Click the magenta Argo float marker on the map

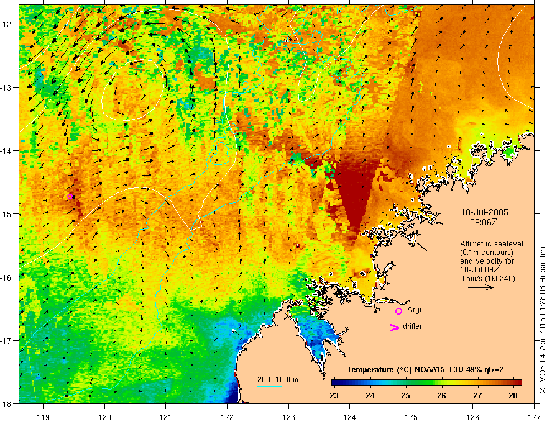click(70, 196)
